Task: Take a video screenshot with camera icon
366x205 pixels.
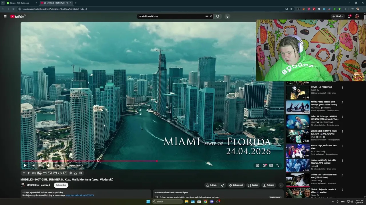Action: (x=70, y=173)
